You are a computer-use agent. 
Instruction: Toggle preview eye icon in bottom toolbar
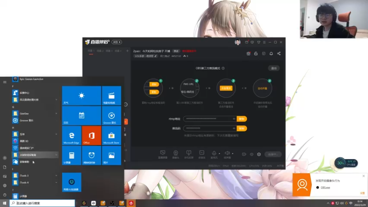(x=252, y=154)
